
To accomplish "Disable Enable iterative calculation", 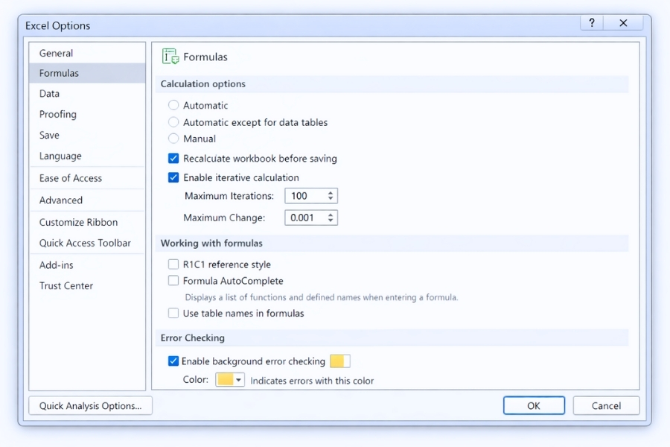I will (172, 177).
